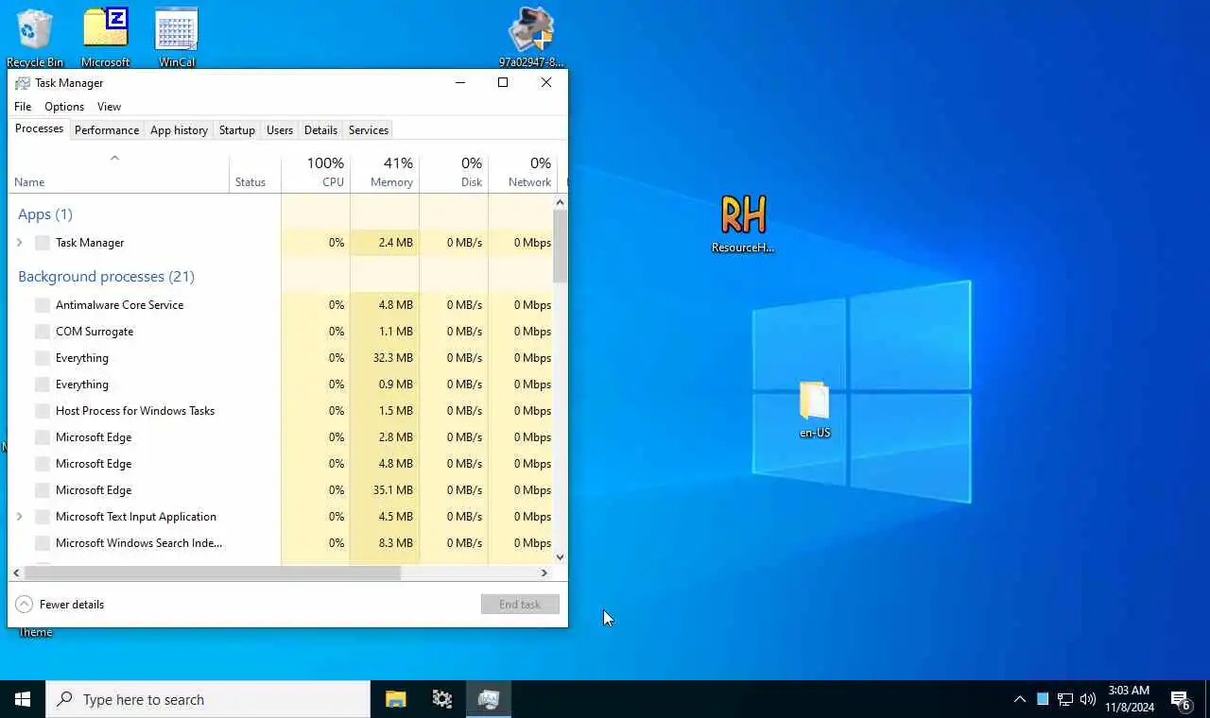Click the blue square tray icon

1043,699
